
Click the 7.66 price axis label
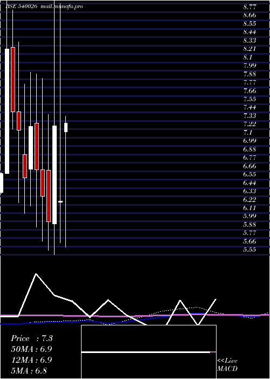249,91
